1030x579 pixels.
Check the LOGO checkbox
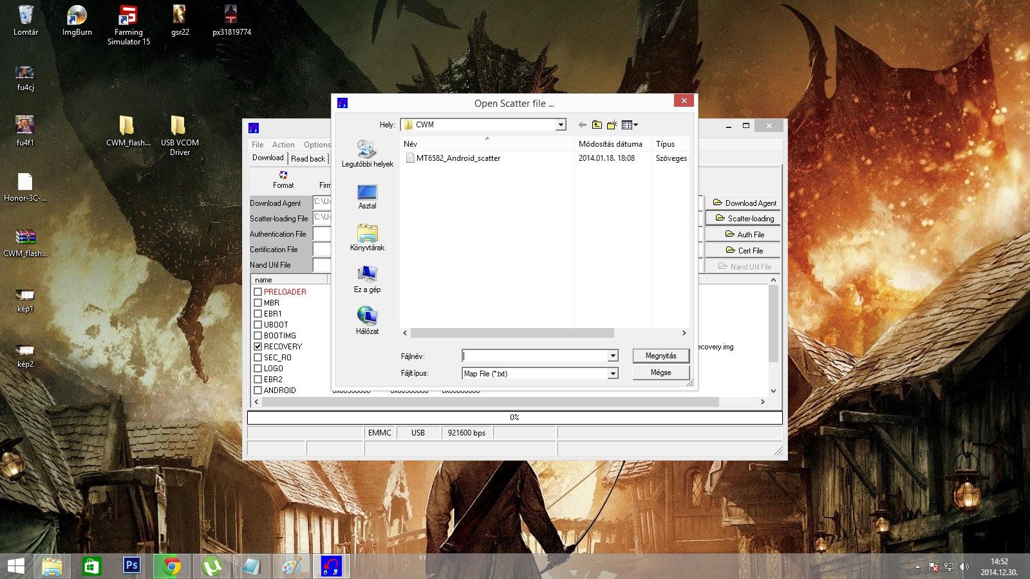click(x=257, y=369)
